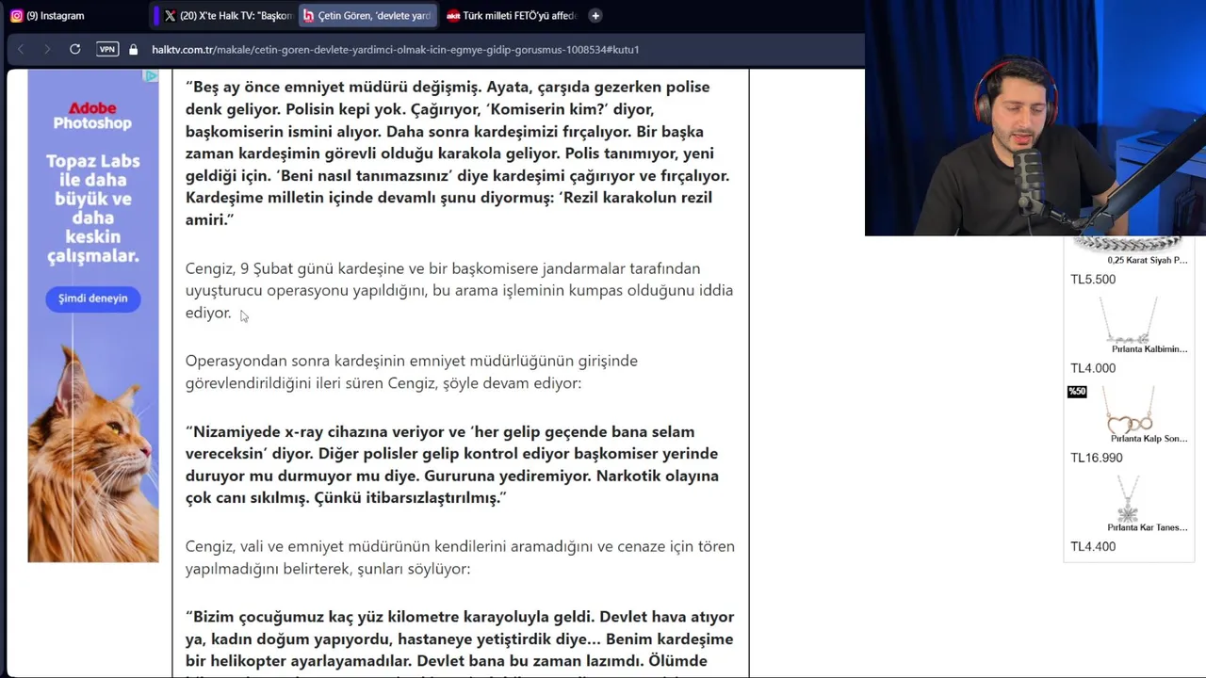Click paragraph starting "Cengiz, 9 Şubat günü"

(459, 290)
